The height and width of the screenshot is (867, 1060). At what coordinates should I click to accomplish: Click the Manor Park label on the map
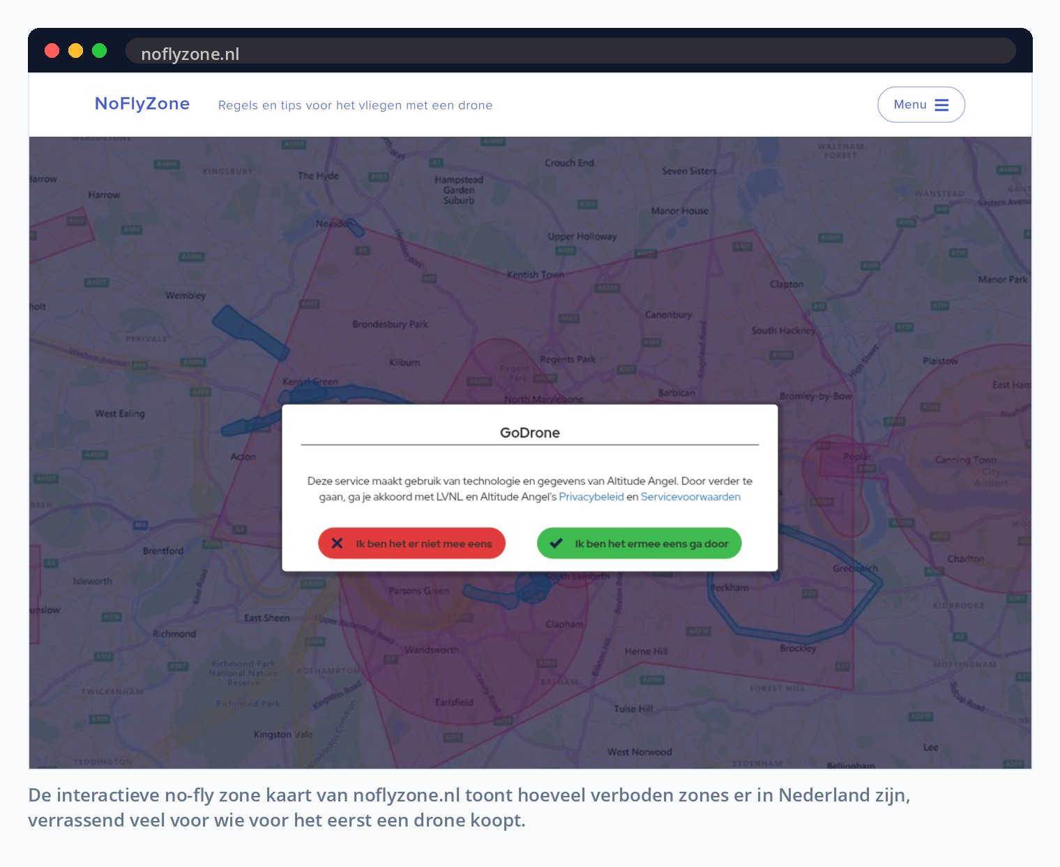[1003, 279]
